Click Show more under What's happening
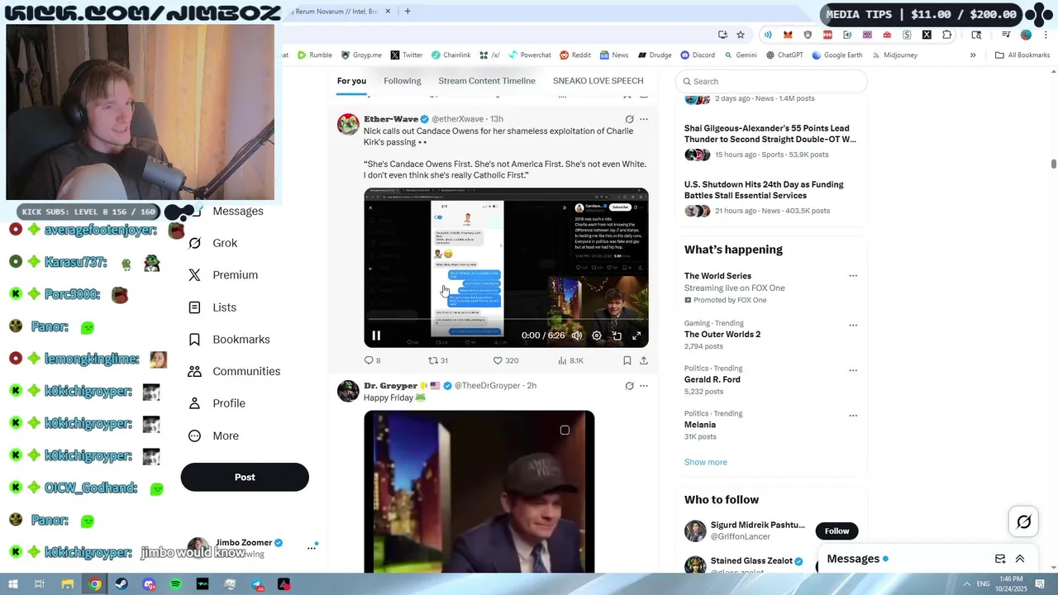The height and width of the screenshot is (595, 1058). pyautogui.click(x=706, y=462)
